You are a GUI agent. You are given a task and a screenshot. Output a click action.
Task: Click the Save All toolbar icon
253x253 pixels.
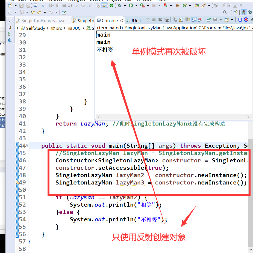click(28, 6)
